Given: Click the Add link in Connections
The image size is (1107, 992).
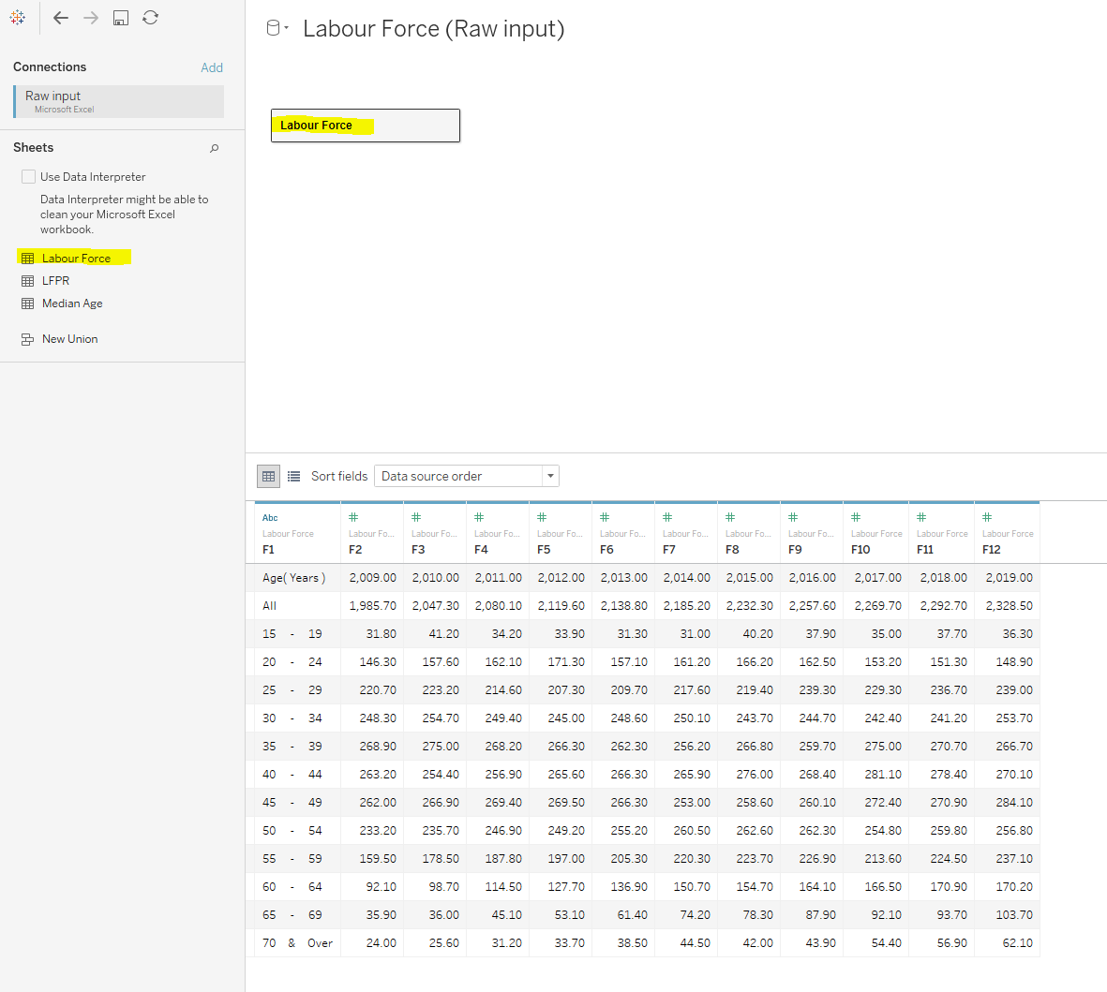Looking at the screenshot, I should click(x=212, y=67).
